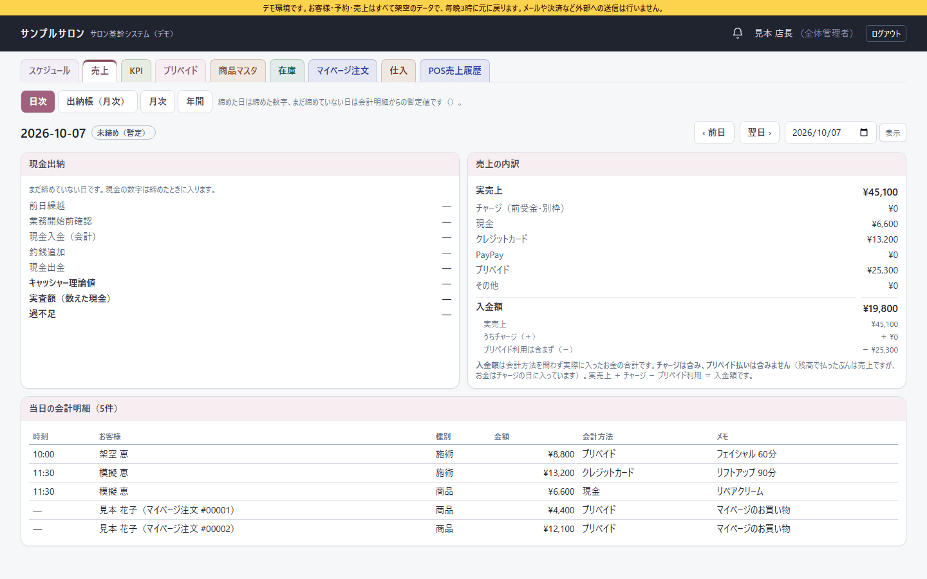Image resolution: width=927 pixels, height=579 pixels.
Task: Open the マイページ注文 tab
Action: 342,71
